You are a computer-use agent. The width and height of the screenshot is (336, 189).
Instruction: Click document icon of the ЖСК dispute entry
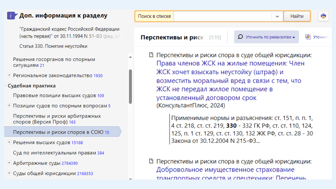coord(151,55)
